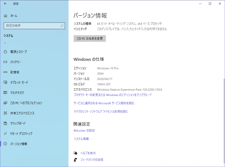Select the 電源とスリープ power icon

(x=5, y=52)
